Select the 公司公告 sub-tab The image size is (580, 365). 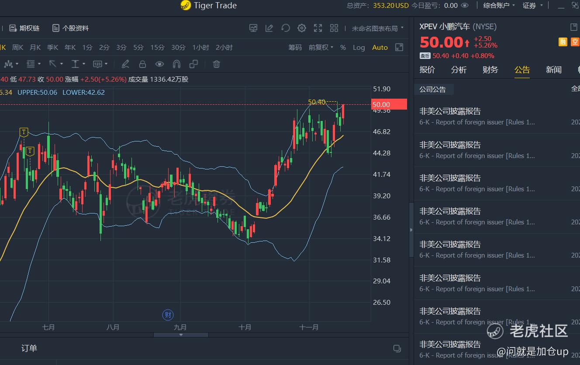[433, 90]
